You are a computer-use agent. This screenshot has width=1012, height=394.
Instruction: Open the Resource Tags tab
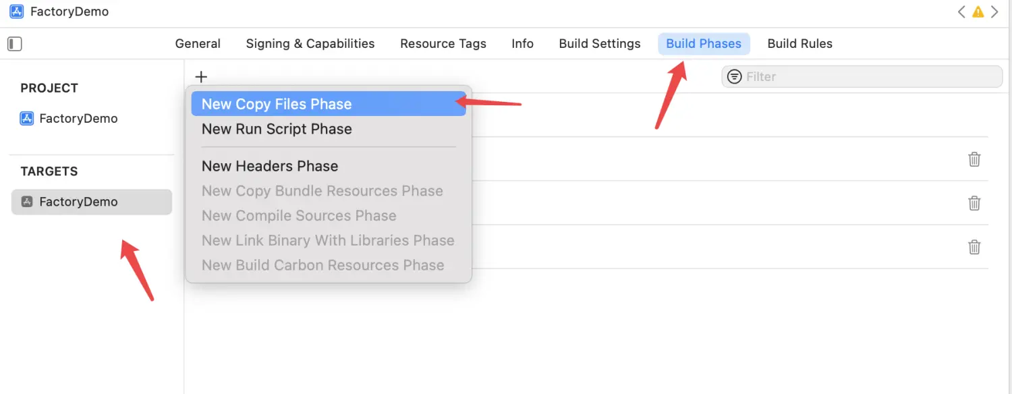tap(443, 44)
